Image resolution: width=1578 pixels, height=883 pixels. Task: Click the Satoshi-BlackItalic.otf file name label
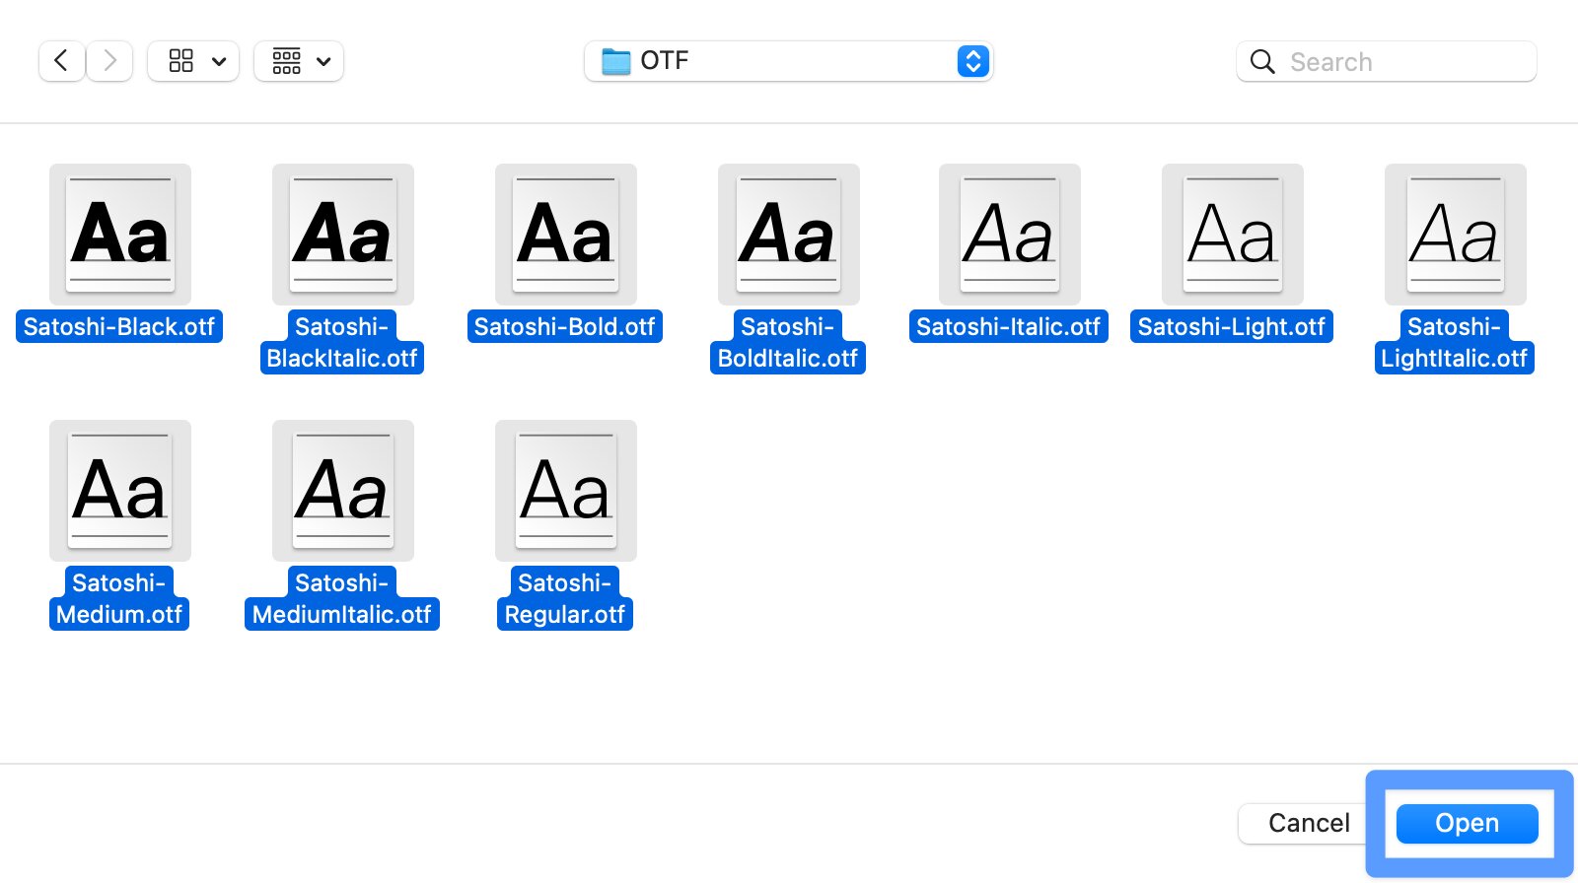pyautogui.click(x=342, y=342)
